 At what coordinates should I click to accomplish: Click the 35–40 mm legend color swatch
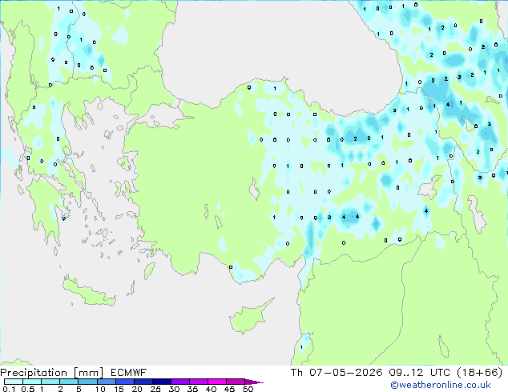[199, 382]
